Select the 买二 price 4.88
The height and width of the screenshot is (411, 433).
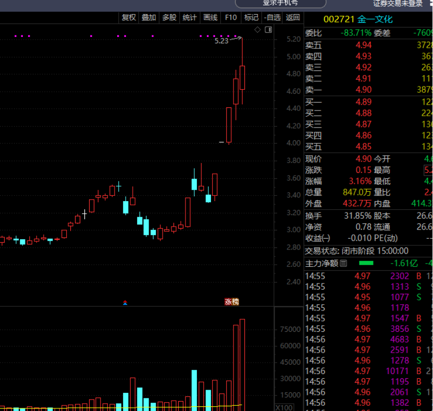coord(363,113)
